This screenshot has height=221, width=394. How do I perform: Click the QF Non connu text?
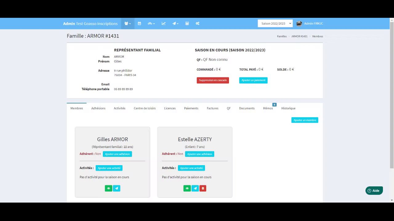pos(215,60)
